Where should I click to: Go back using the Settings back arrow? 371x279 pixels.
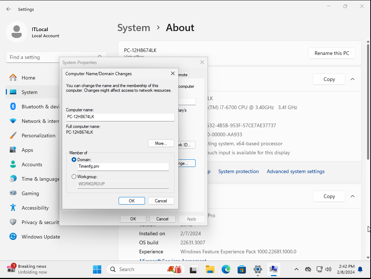tap(9, 9)
